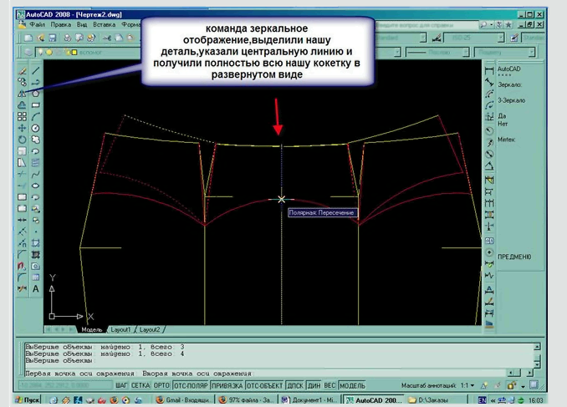Click the Array tool icon
This screenshot has height=407, width=567.
click(x=23, y=117)
